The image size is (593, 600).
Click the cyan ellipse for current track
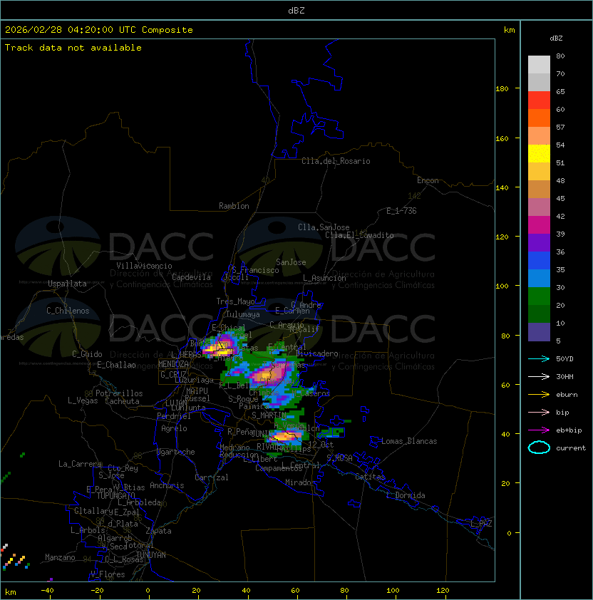click(539, 448)
